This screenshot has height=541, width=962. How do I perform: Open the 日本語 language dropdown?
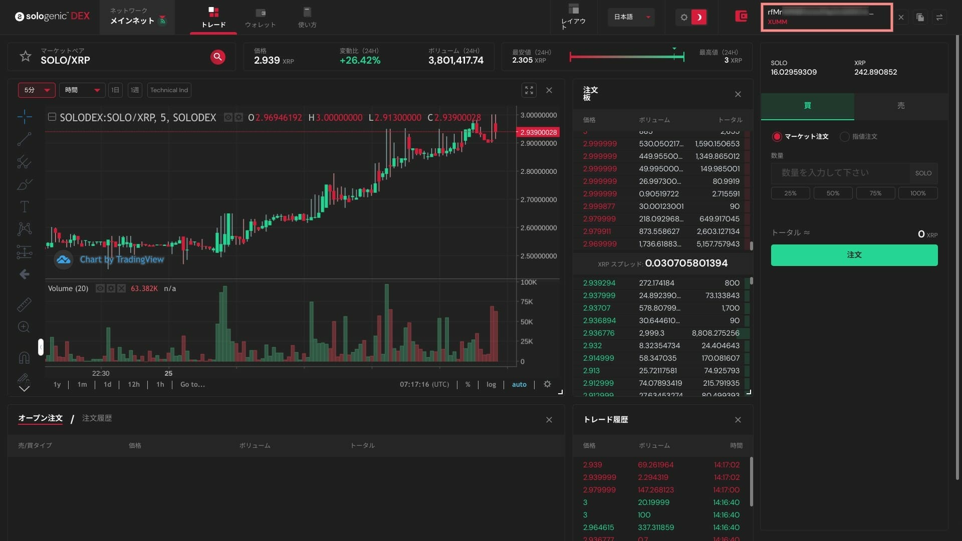(x=631, y=17)
